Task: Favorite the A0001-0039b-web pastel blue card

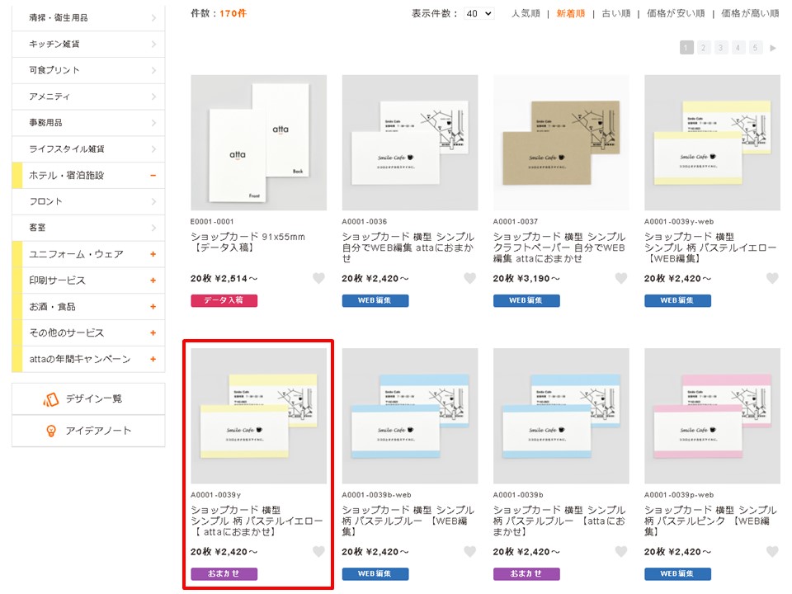Action: (x=469, y=552)
